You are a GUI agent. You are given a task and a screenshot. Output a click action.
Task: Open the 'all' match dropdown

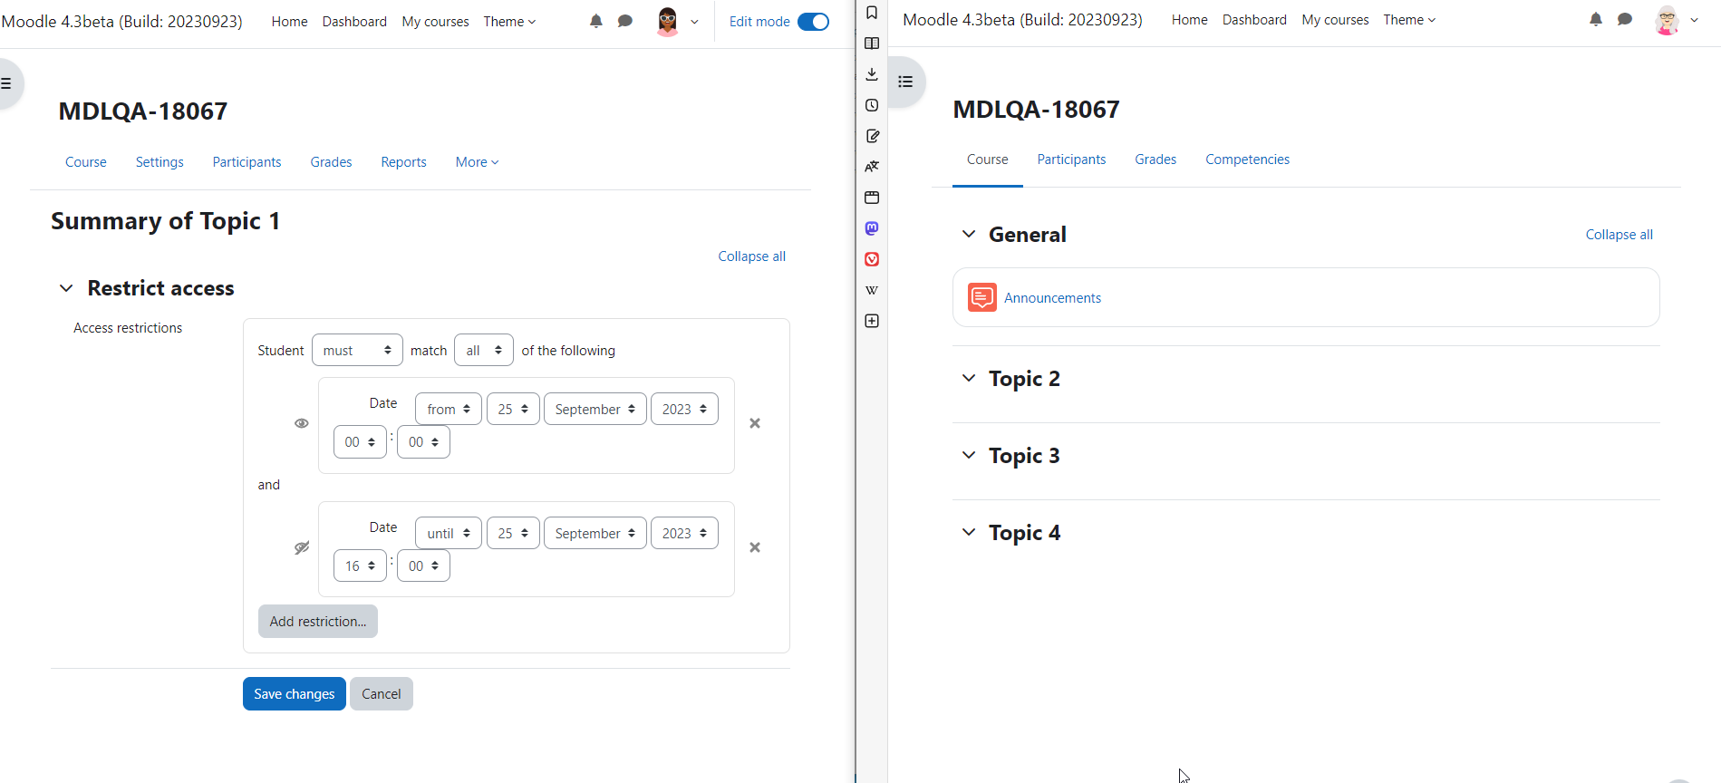(484, 350)
